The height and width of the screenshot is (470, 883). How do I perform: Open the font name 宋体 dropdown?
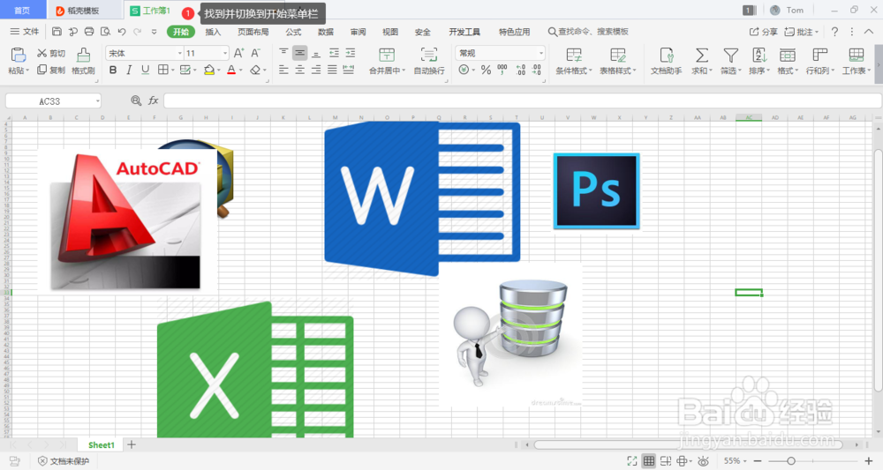[179, 54]
